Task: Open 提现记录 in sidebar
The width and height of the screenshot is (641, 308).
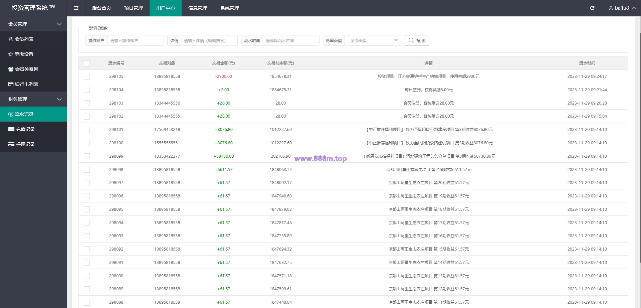Action: pyautogui.click(x=33, y=144)
